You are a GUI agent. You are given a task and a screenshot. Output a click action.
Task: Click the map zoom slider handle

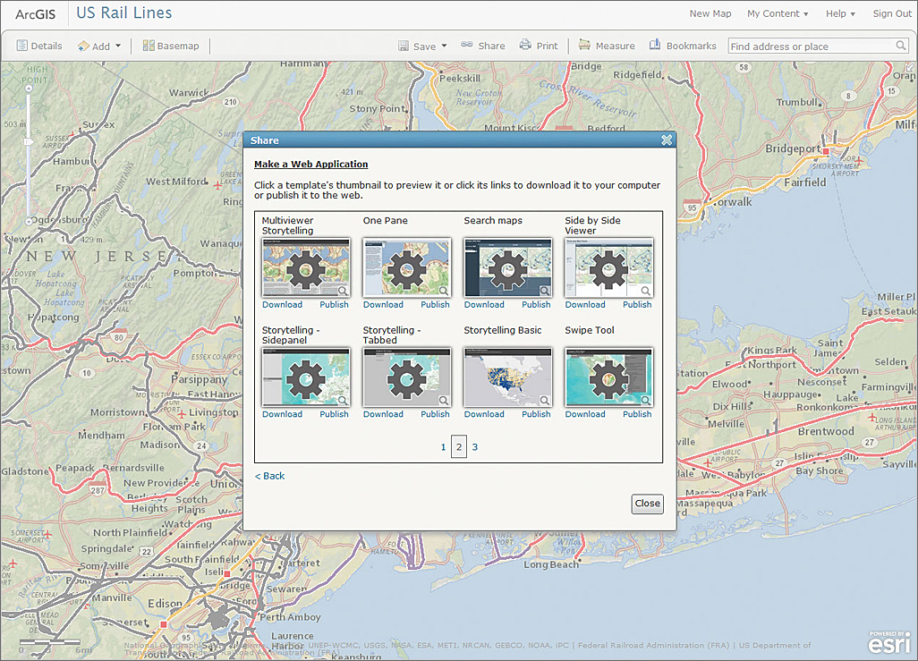point(28,141)
